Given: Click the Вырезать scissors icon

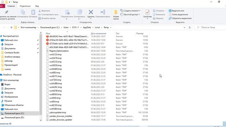Looking at the screenshot, I should tap(40, 11).
